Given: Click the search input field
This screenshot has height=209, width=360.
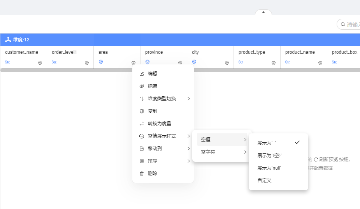Looking at the screenshot, I should [x=352, y=24].
